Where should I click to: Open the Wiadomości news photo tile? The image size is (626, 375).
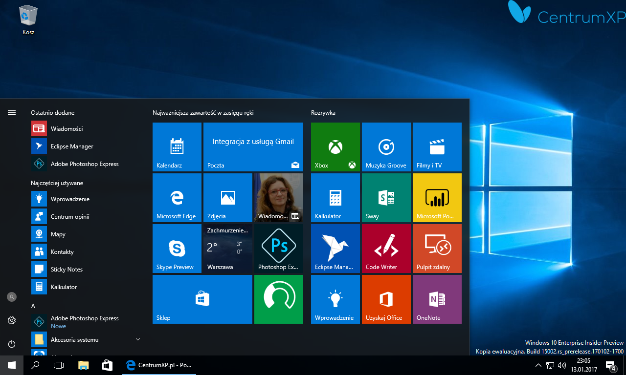point(279,198)
